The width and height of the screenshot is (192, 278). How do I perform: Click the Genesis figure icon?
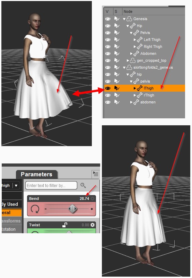coord(129,19)
